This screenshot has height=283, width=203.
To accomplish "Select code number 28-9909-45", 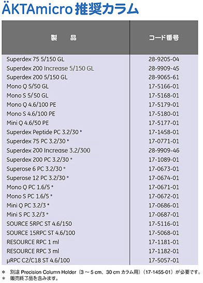I will click(x=164, y=69).
